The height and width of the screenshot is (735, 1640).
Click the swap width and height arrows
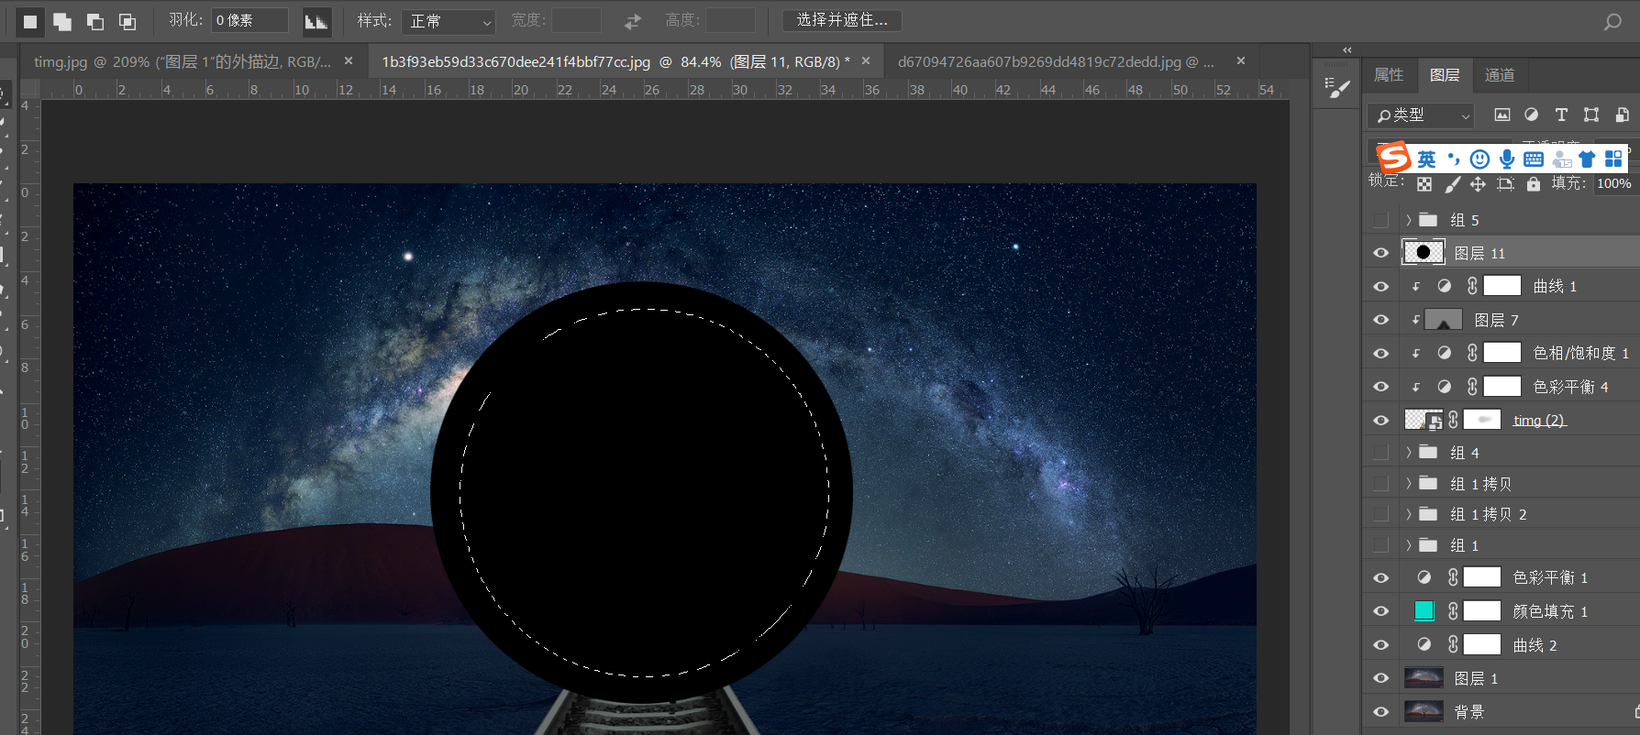(633, 21)
